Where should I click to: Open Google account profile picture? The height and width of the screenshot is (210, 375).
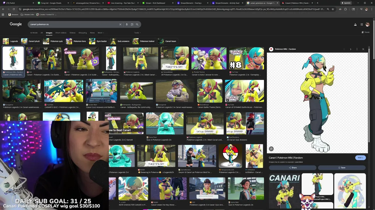pyautogui.click(x=368, y=24)
